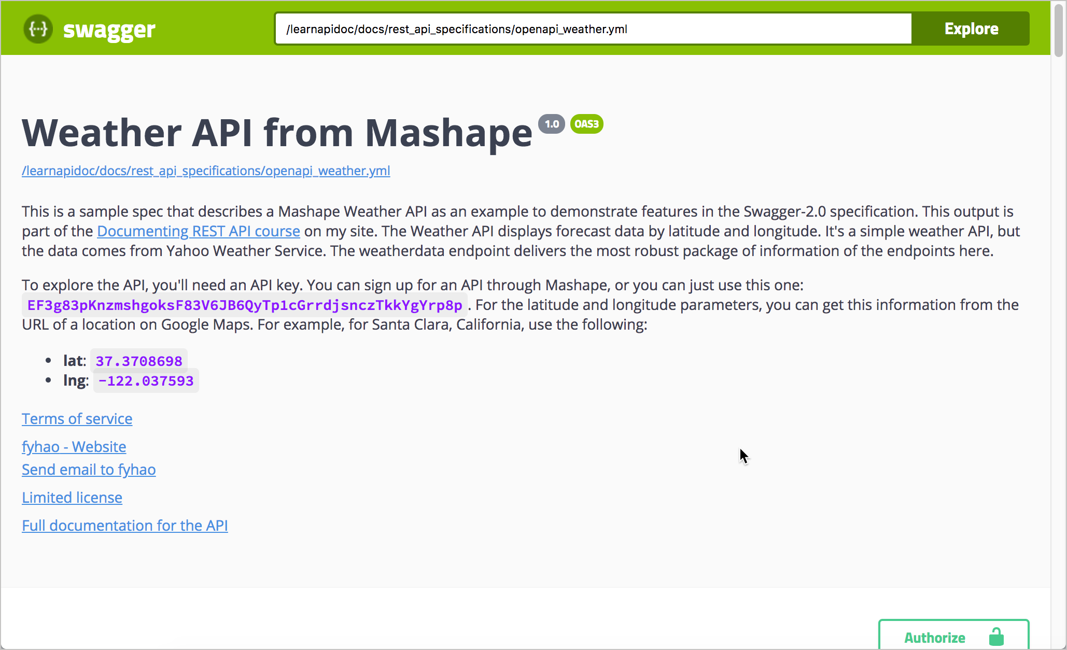Image resolution: width=1067 pixels, height=650 pixels.
Task: Open the Limited license link
Action: pos(72,498)
